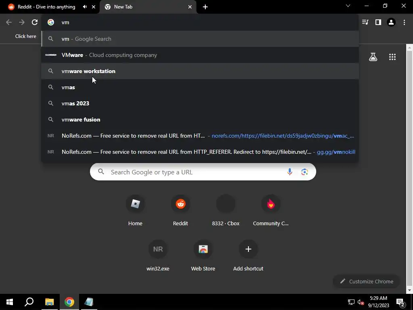This screenshot has width=413, height=310.
Task: Start voice search with microphone icon
Action: (290, 172)
